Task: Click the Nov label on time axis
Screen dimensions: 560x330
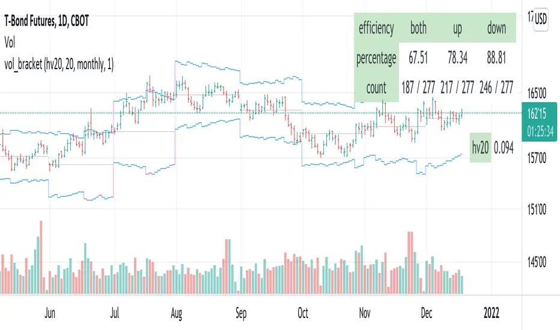Action: point(365,313)
